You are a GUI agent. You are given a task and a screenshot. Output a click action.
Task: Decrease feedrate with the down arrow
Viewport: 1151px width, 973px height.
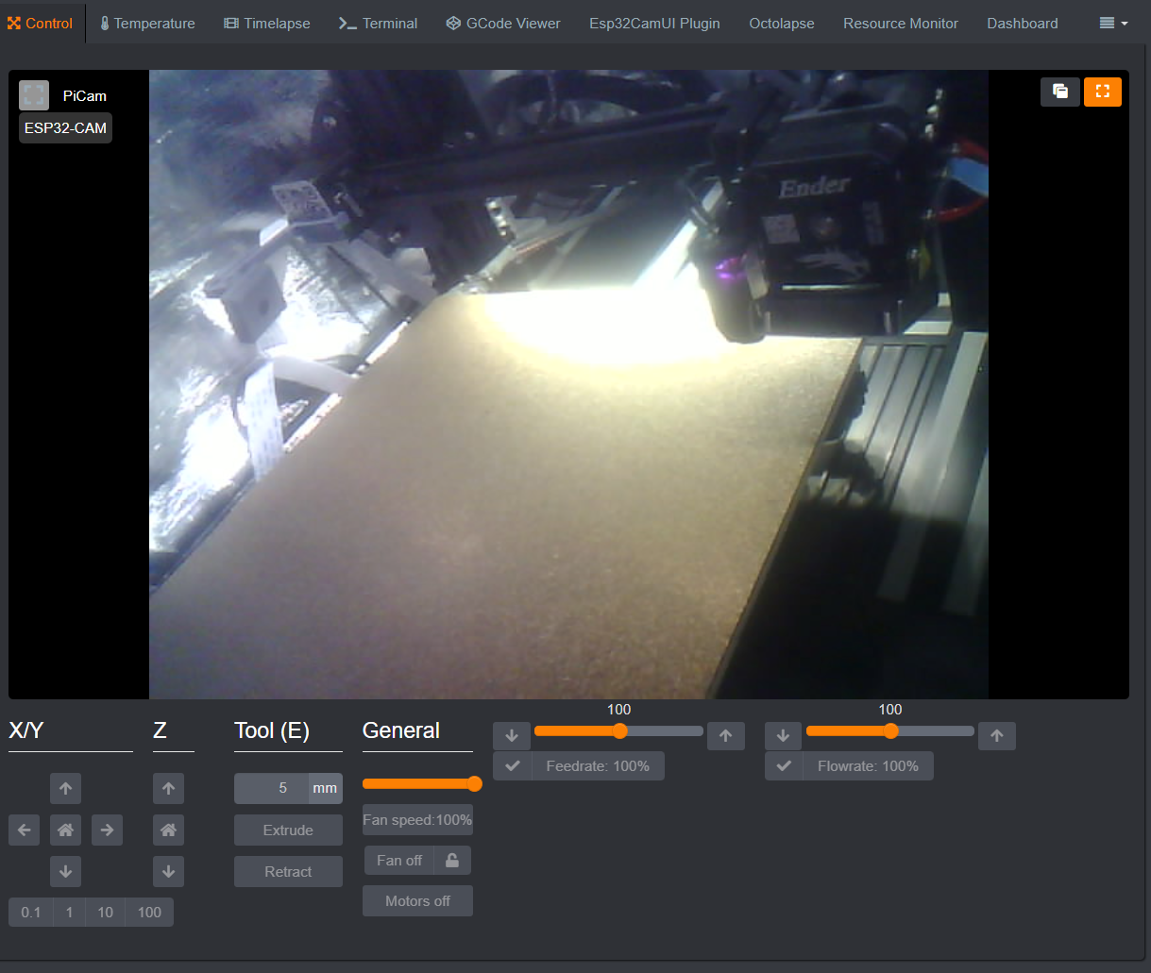click(x=511, y=735)
